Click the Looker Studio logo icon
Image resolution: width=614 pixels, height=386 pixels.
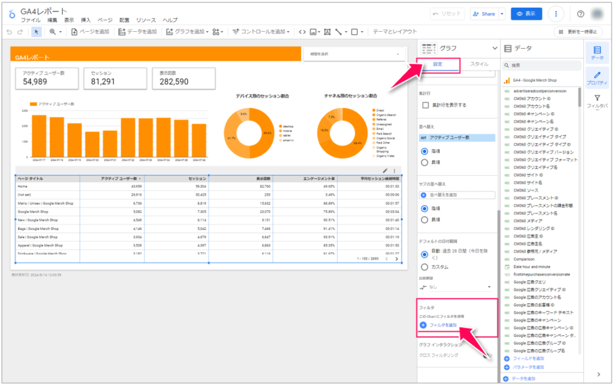(x=12, y=14)
